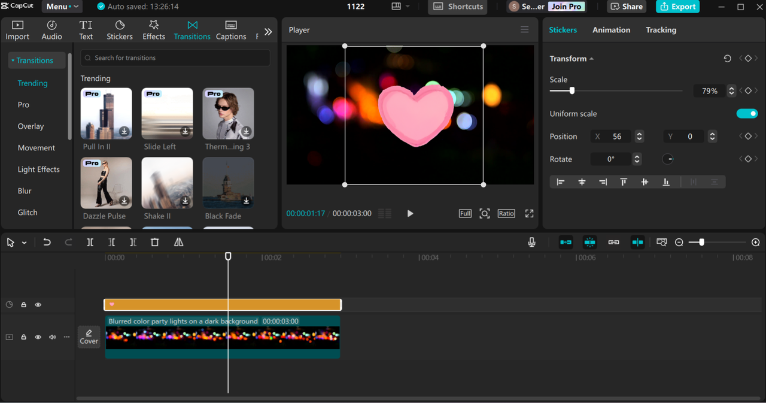766x403 pixels.
Task: Click the Scale percentage field
Action: [710, 91]
